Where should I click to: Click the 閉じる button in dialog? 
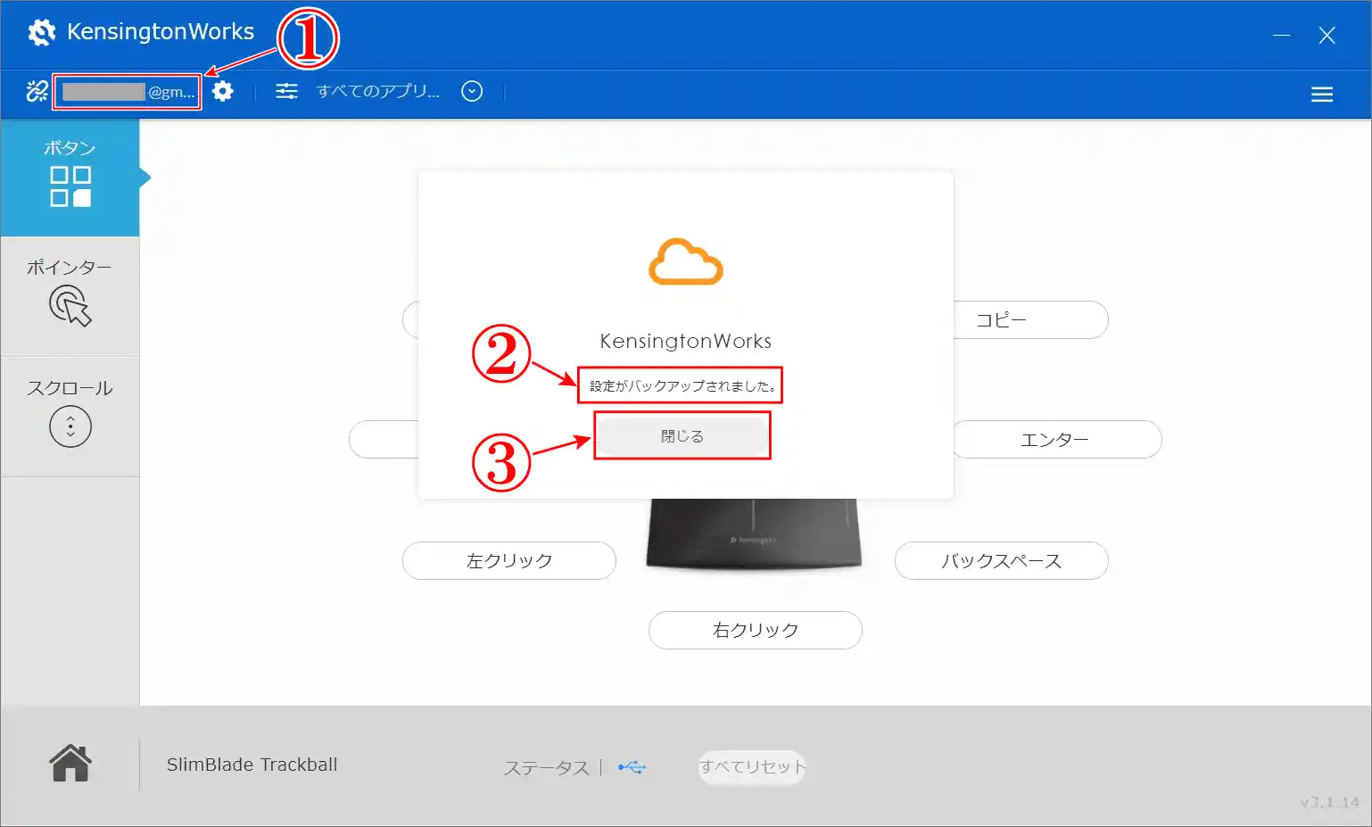(x=682, y=436)
